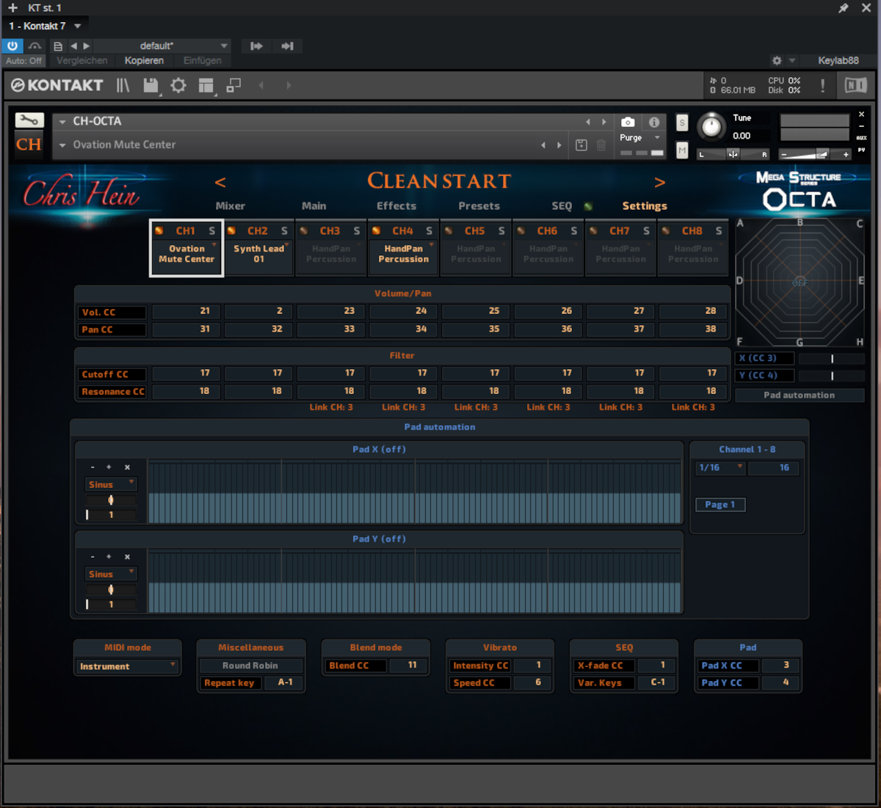Screen dimensions: 881x808
Task: Solo channel CH2
Action: click(x=284, y=231)
